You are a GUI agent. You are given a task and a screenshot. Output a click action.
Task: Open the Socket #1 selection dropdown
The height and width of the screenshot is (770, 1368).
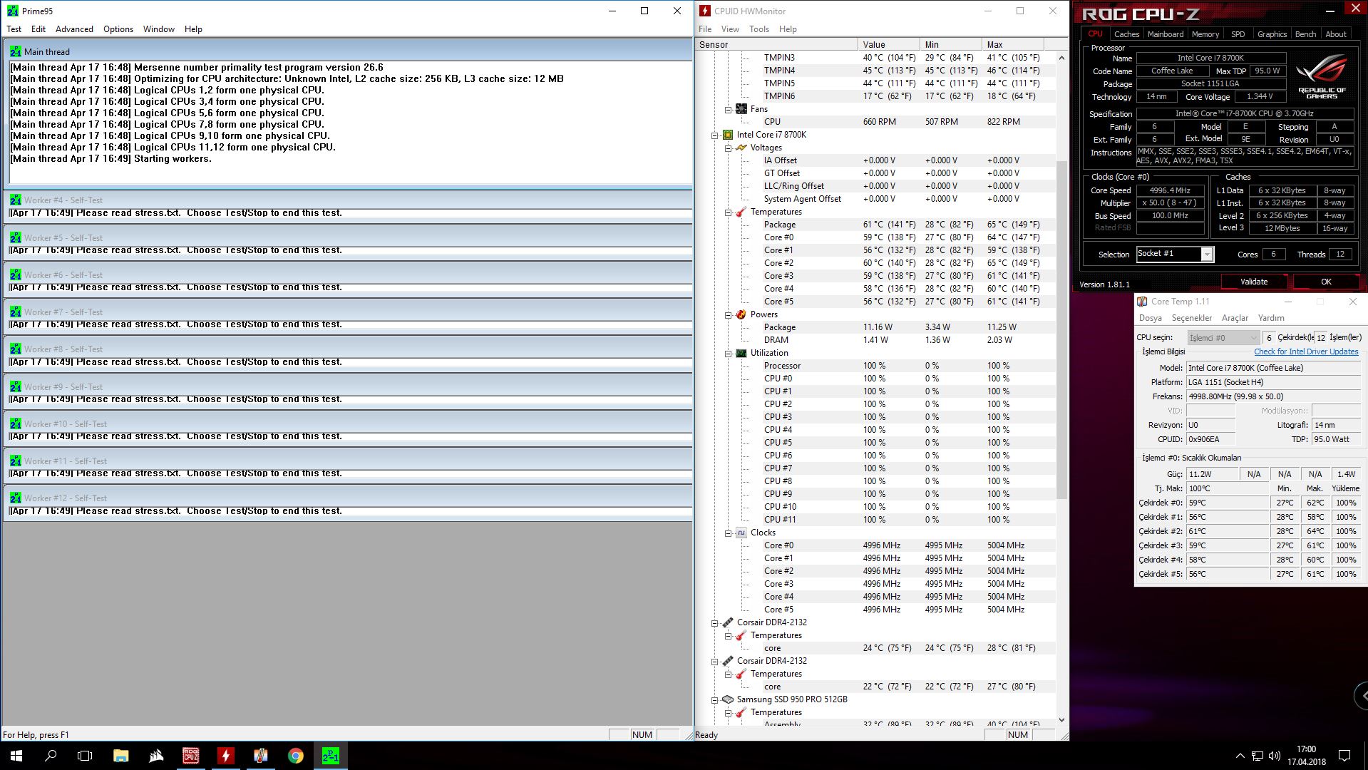coord(1206,255)
